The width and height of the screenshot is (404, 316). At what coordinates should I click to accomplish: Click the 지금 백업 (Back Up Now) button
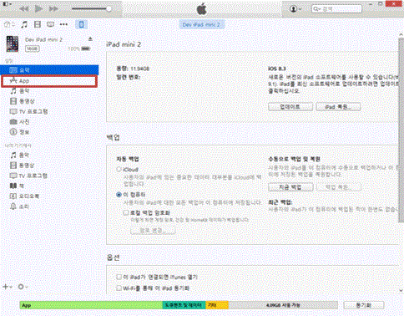tap(290, 187)
